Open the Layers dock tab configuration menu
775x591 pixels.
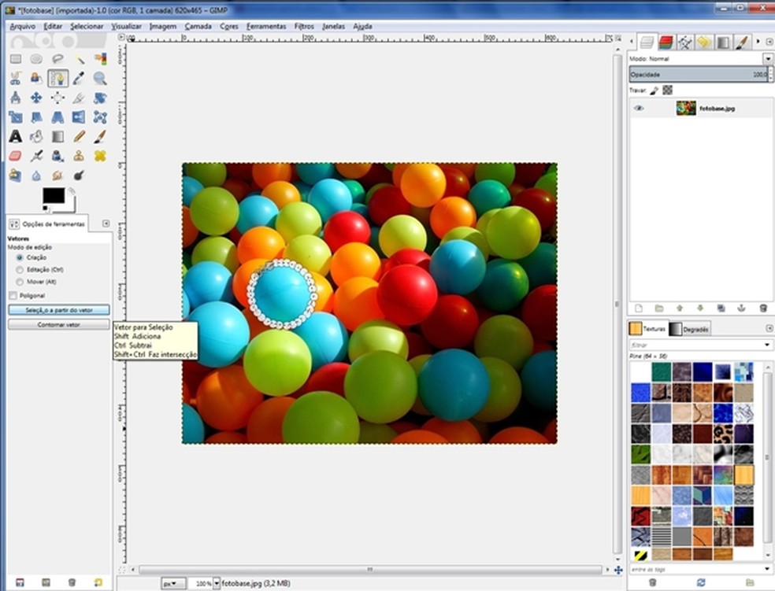pyautogui.click(x=769, y=42)
